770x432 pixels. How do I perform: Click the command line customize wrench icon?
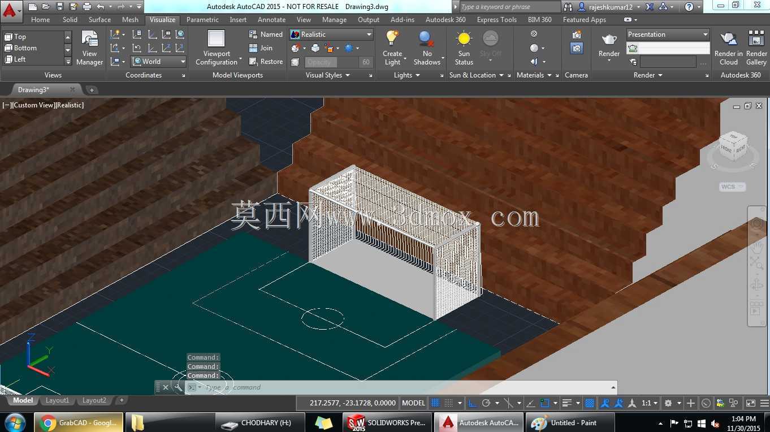click(178, 387)
